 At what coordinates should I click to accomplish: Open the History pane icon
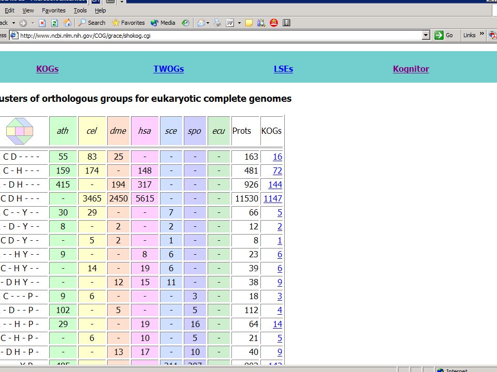point(186,23)
